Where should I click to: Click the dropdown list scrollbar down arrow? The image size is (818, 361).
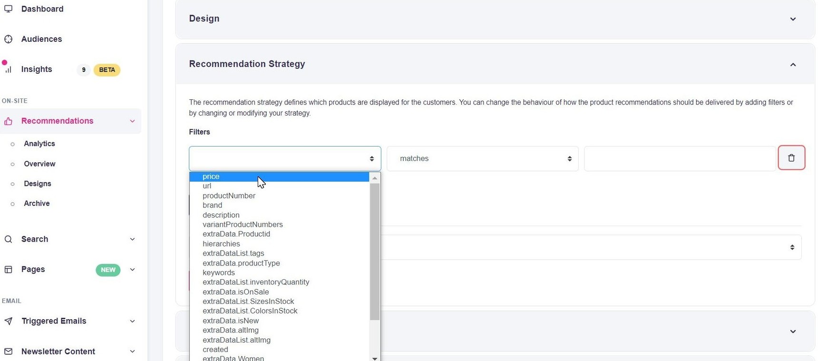tap(375, 358)
